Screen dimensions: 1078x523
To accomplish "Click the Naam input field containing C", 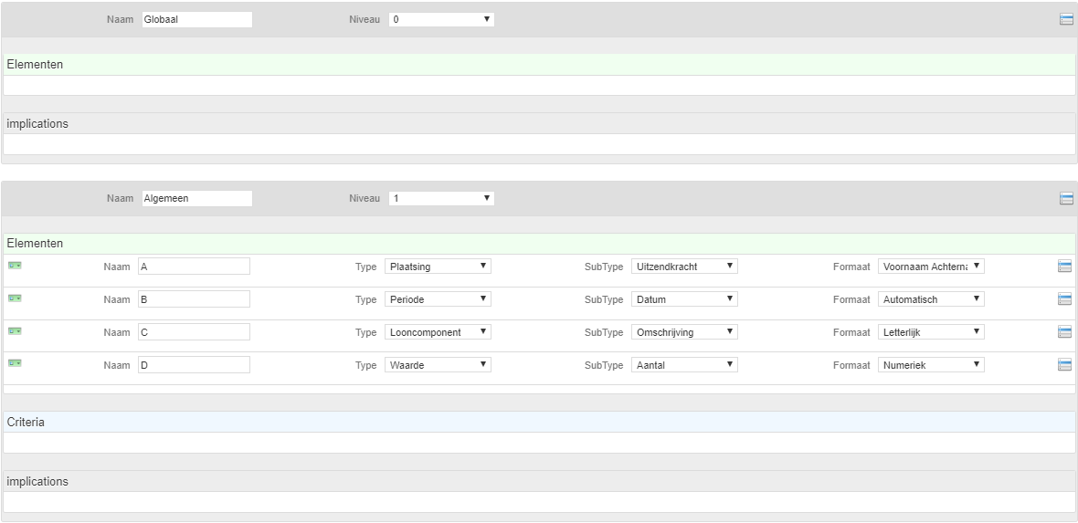I will (x=194, y=332).
